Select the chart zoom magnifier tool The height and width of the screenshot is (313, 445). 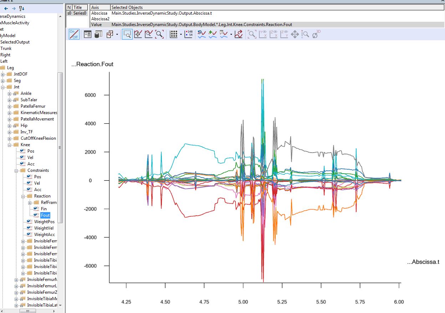(149, 34)
